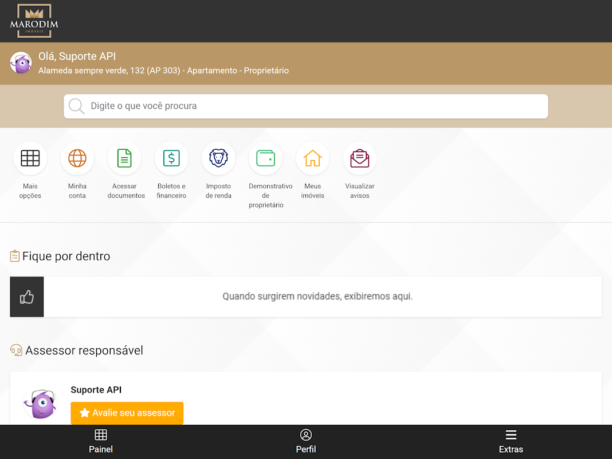
Task: Click the Marodim Imóveis logo
Action: tap(34, 21)
